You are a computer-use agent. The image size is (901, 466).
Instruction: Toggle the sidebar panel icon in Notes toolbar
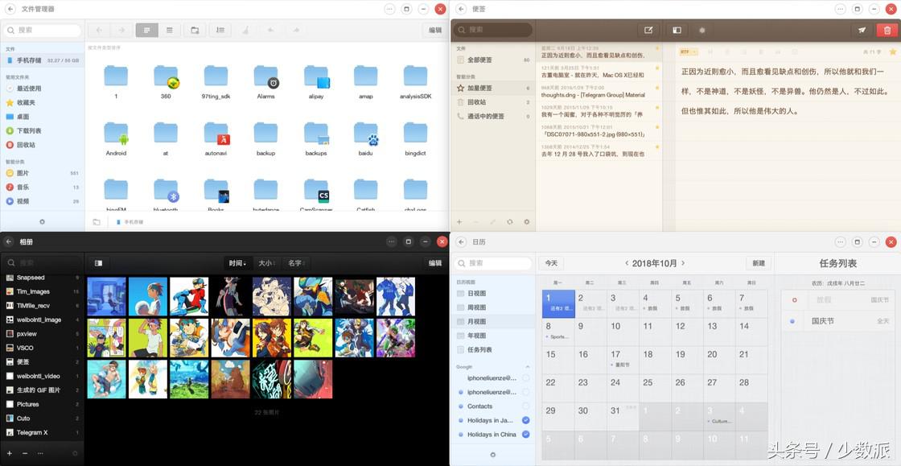click(x=677, y=31)
